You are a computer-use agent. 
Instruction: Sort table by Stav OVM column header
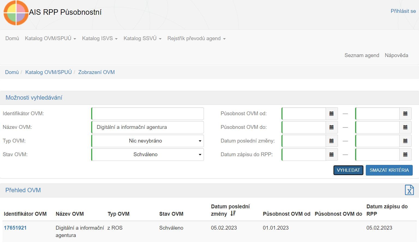pyautogui.click(x=171, y=214)
